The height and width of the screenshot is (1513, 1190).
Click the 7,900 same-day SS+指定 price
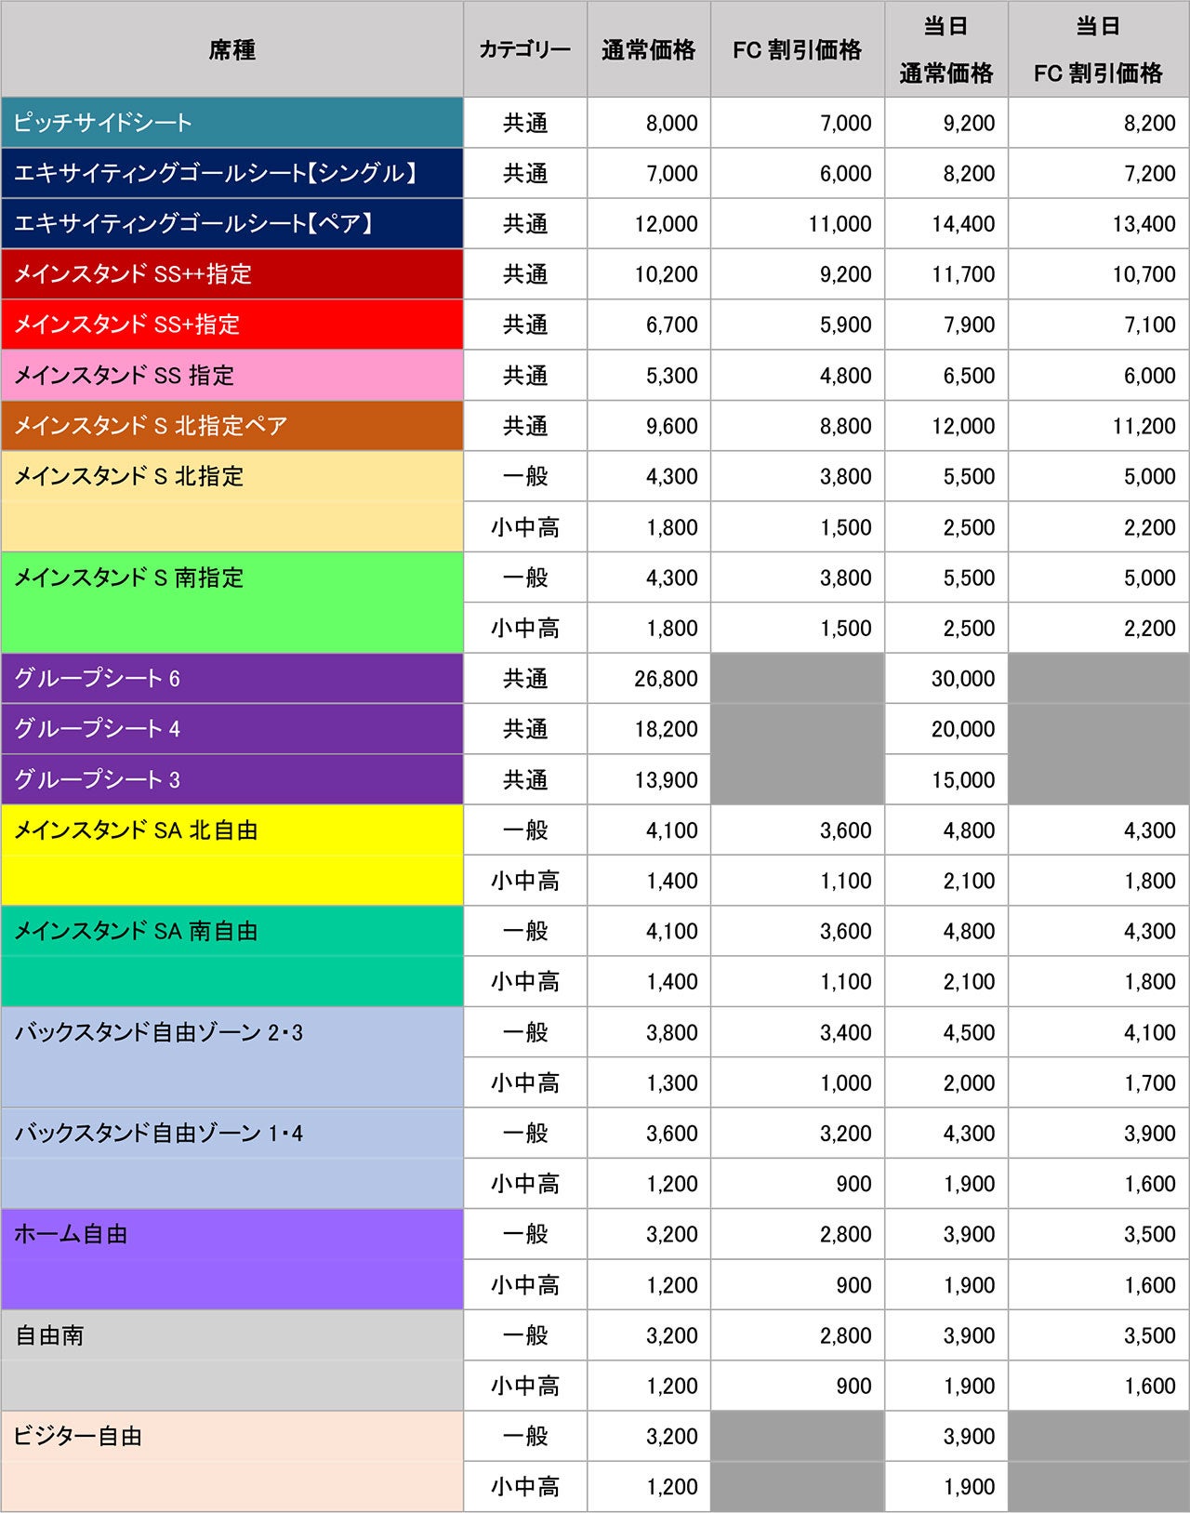pos(946,325)
